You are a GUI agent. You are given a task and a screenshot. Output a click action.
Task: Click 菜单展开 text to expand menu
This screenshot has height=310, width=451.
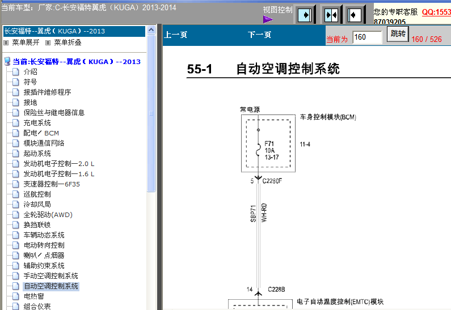click(26, 43)
